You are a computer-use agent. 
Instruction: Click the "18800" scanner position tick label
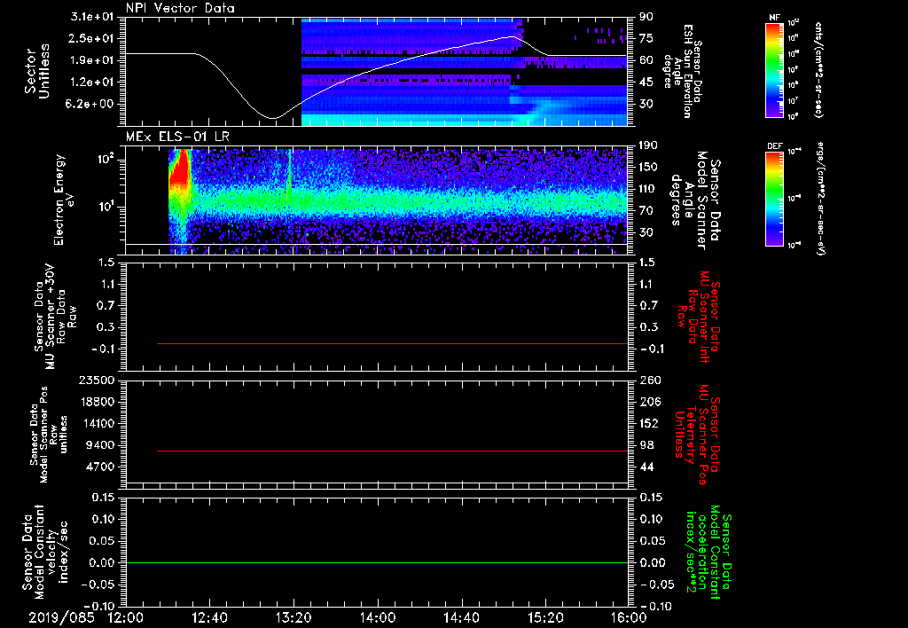point(98,402)
